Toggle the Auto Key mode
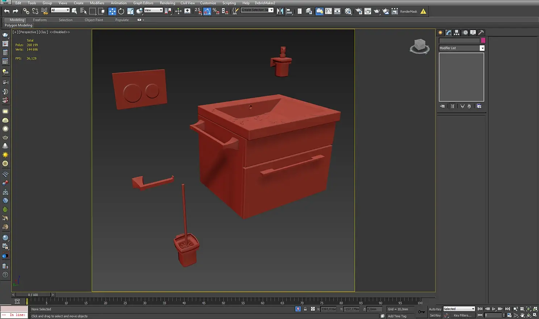Image resolution: width=539 pixels, height=319 pixels. 435,309
